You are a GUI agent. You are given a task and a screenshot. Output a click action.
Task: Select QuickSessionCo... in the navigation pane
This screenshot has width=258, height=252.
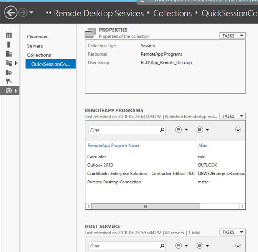[51, 64]
